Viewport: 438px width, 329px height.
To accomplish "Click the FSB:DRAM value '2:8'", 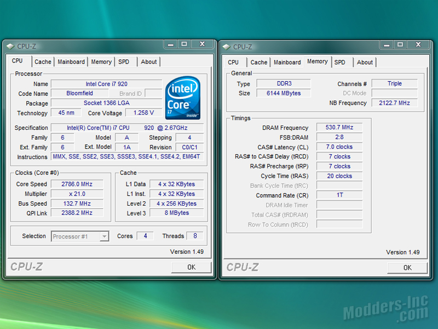I will pyautogui.click(x=339, y=137).
